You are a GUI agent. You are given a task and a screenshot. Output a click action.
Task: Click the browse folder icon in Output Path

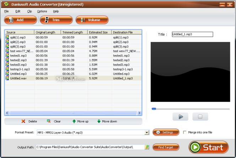[x=147, y=147]
